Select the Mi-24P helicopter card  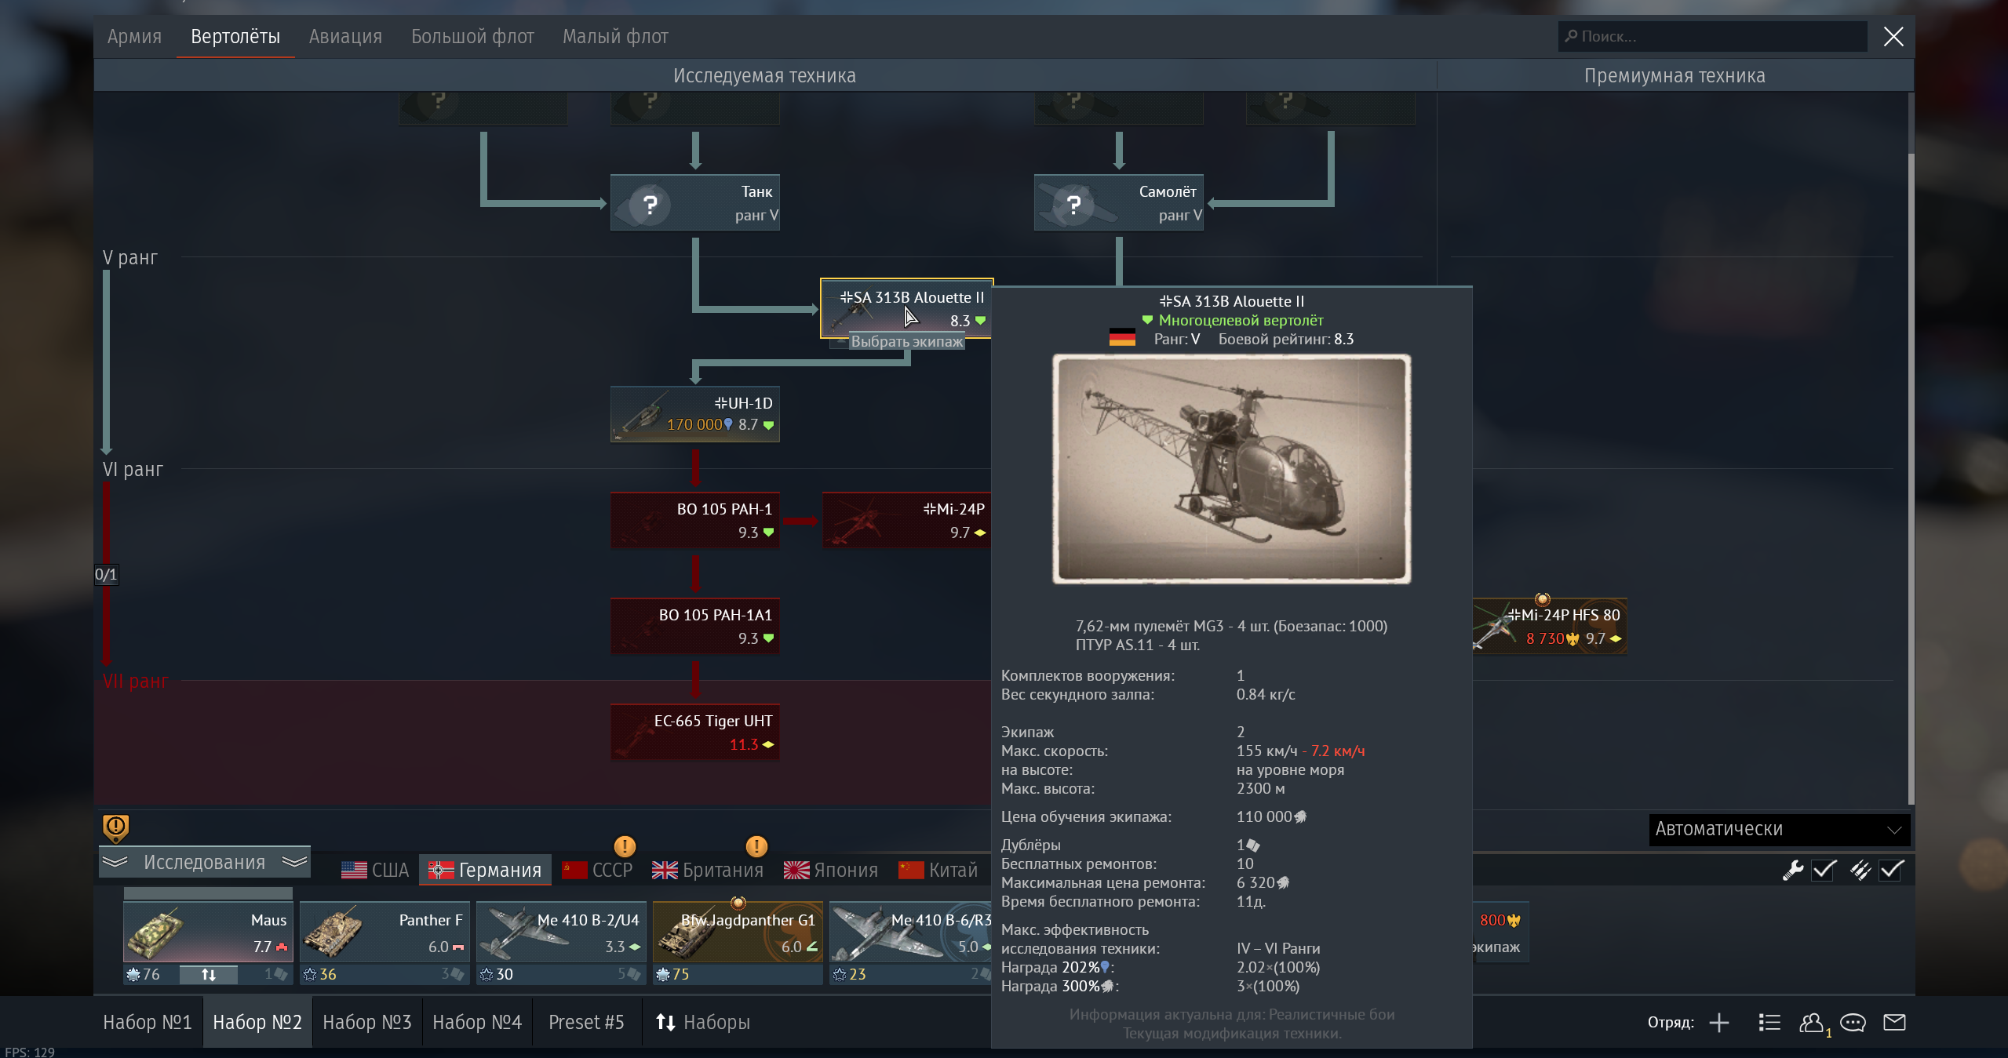click(x=906, y=521)
